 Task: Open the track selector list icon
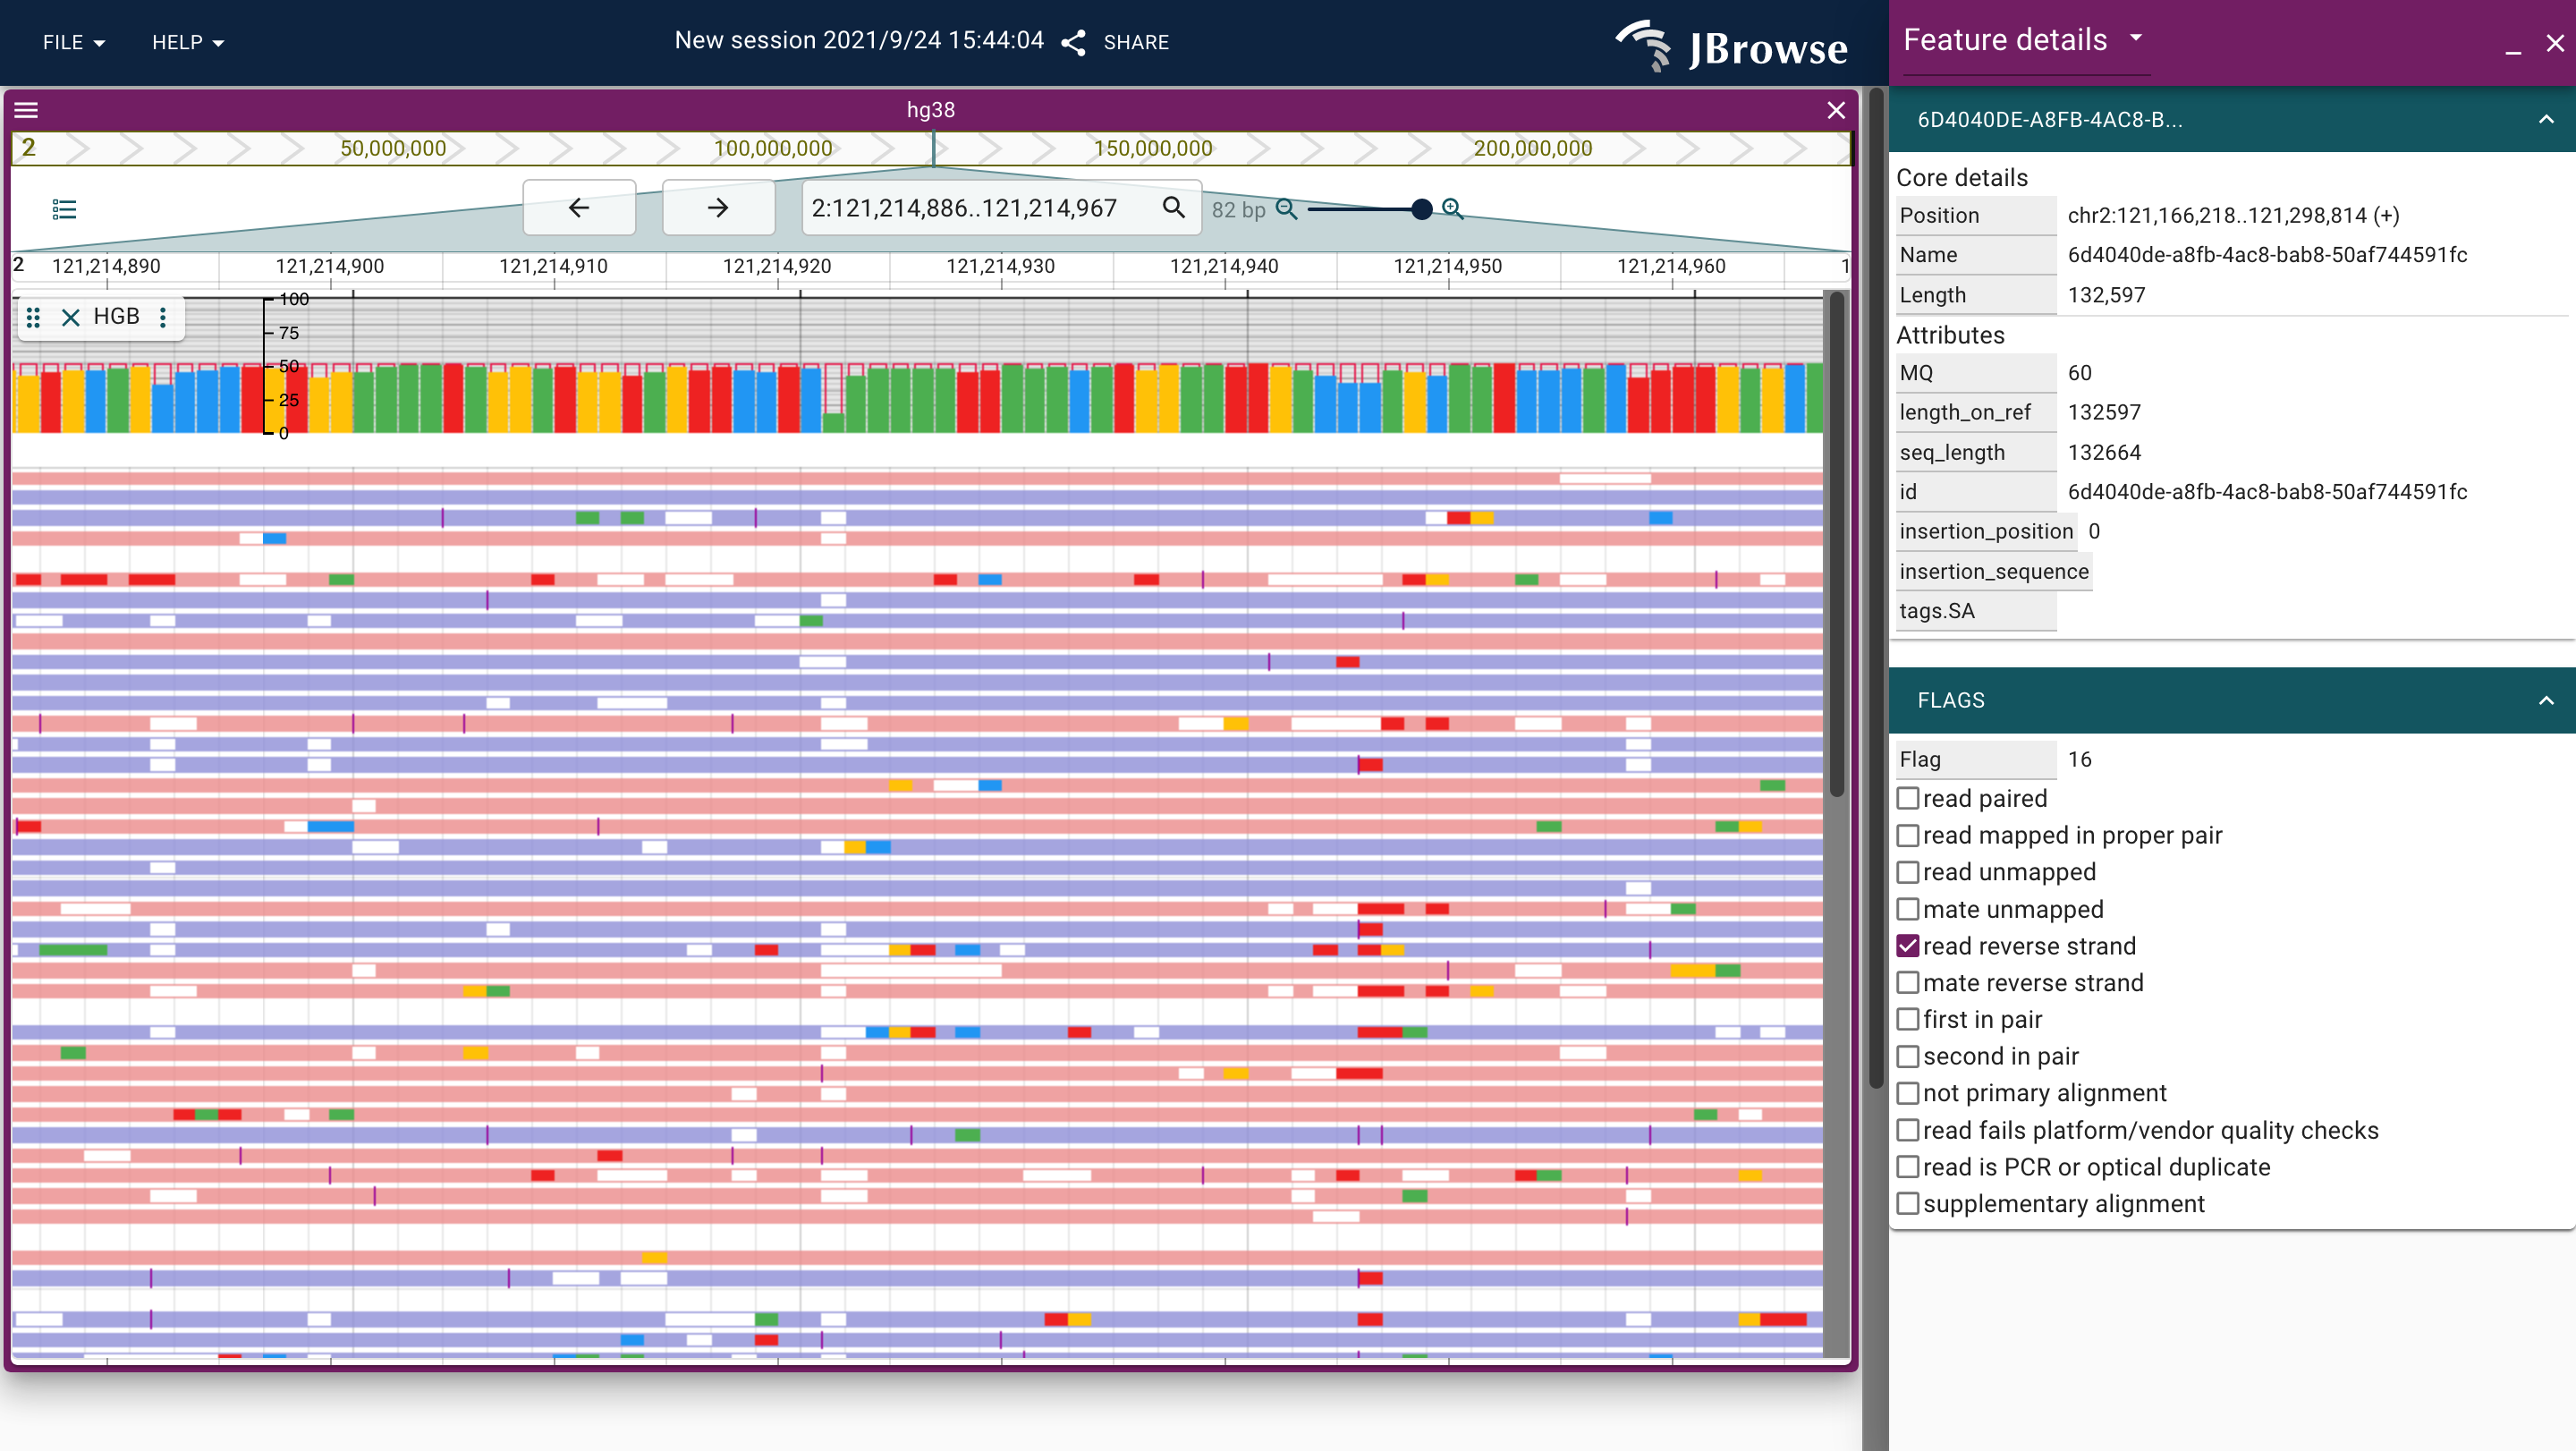click(64, 209)
